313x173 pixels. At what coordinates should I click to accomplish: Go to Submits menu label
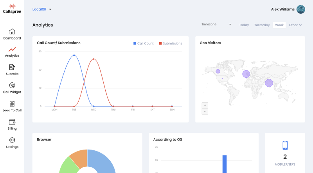[x=12, y=74]
